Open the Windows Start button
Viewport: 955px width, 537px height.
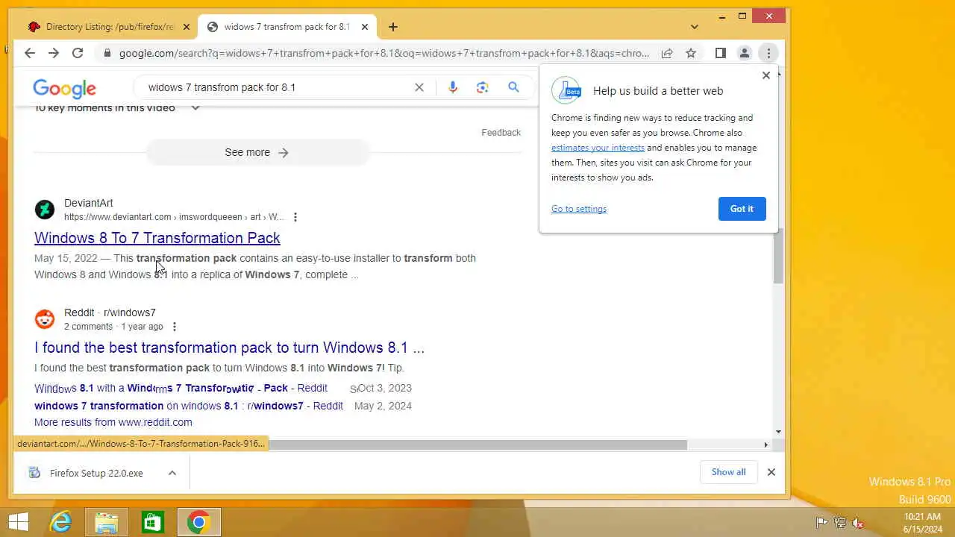[18, 522]
